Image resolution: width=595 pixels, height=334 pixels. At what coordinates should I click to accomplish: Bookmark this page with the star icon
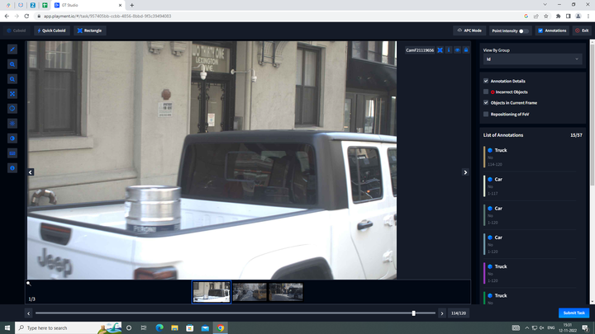pos(546,16)
